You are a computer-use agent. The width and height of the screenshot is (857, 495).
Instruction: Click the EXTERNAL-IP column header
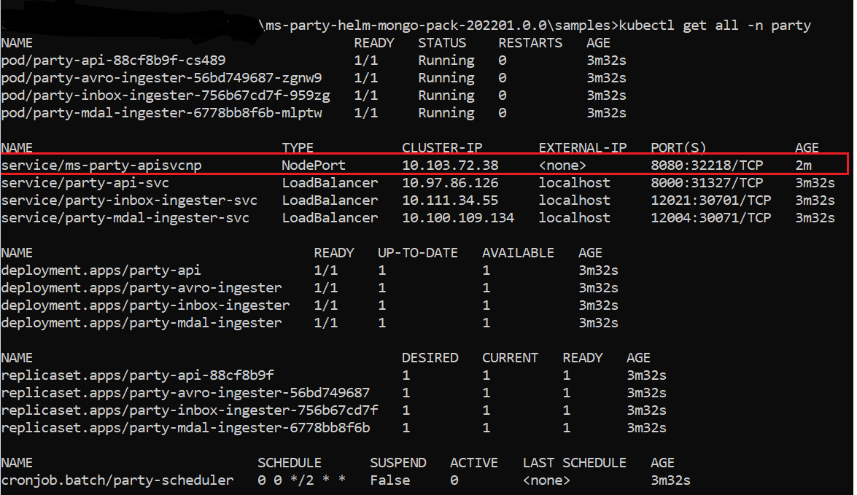click(x=583, y=148)
